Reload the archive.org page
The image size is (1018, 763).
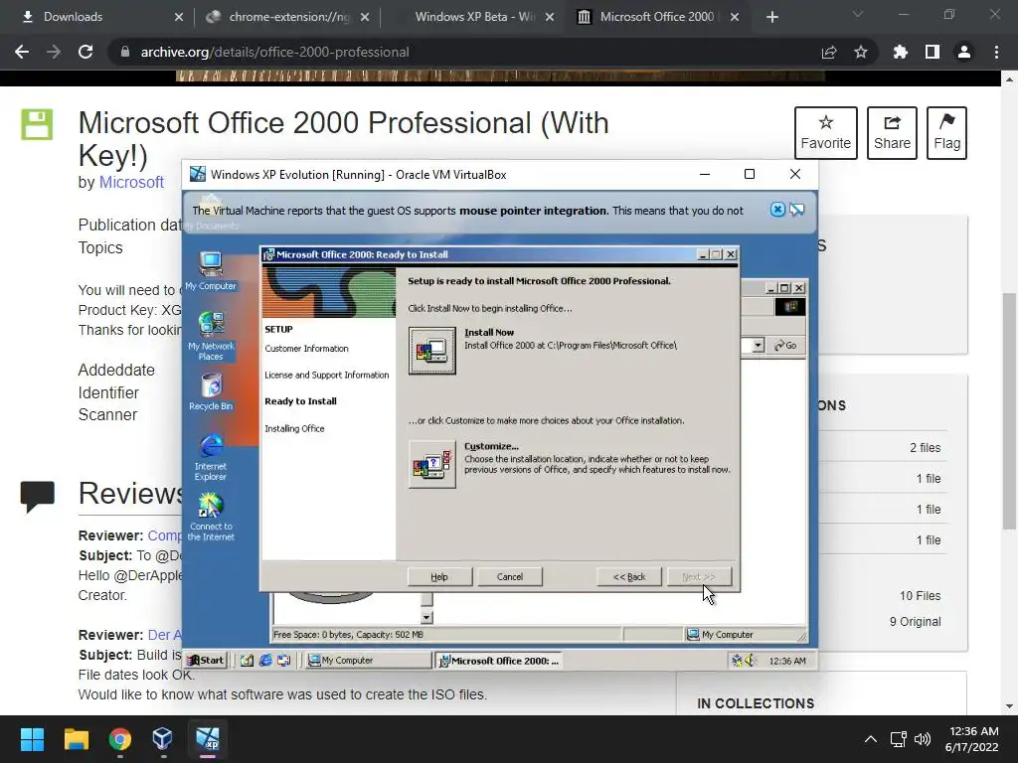[85, 52]
